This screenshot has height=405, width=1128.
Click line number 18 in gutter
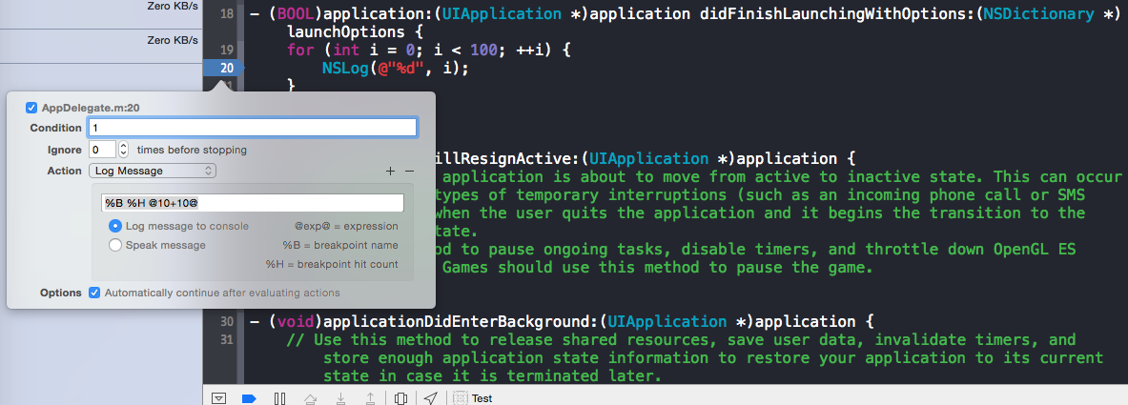tap(226, 14)
